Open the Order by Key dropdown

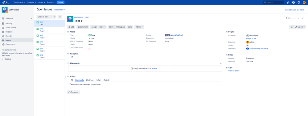(47, 17)
